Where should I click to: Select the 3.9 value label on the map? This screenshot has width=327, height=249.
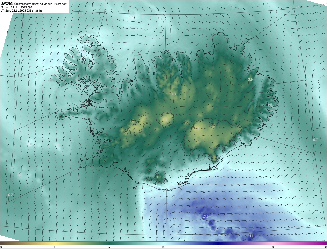tap(250, 80)
